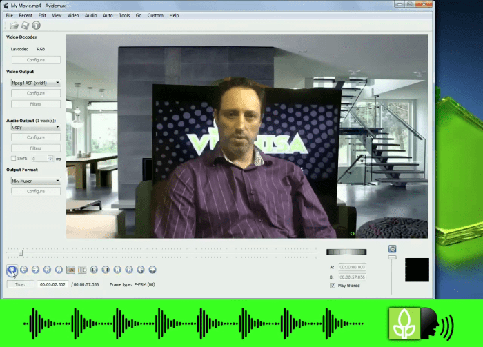The height and width of the screenshot is (347, 483).
Task: Click the Save Video toolbar icon
Action: click(x=25, y=26)
